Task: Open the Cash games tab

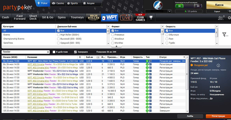Action: [x=5, y=17]
